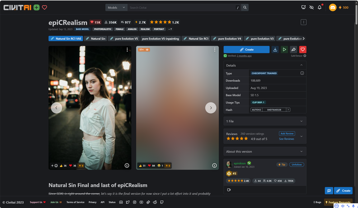Toggle heart 36 on first image
This screenshot has width=358, height=208.
(73, 166)
